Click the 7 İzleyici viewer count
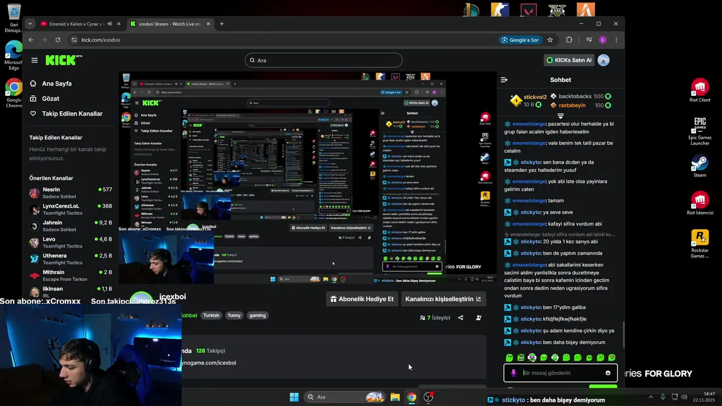Image resolution: width=722 pixels, height=406 pixels. pos(435,317)
